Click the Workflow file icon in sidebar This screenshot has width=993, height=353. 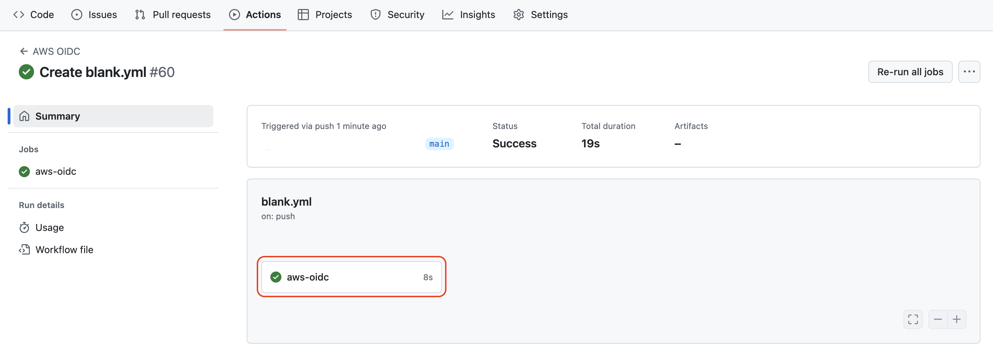[24, 249]
